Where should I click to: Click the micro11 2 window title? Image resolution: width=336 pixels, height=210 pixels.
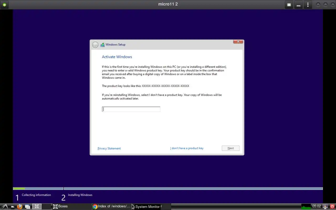click(168, 4)
